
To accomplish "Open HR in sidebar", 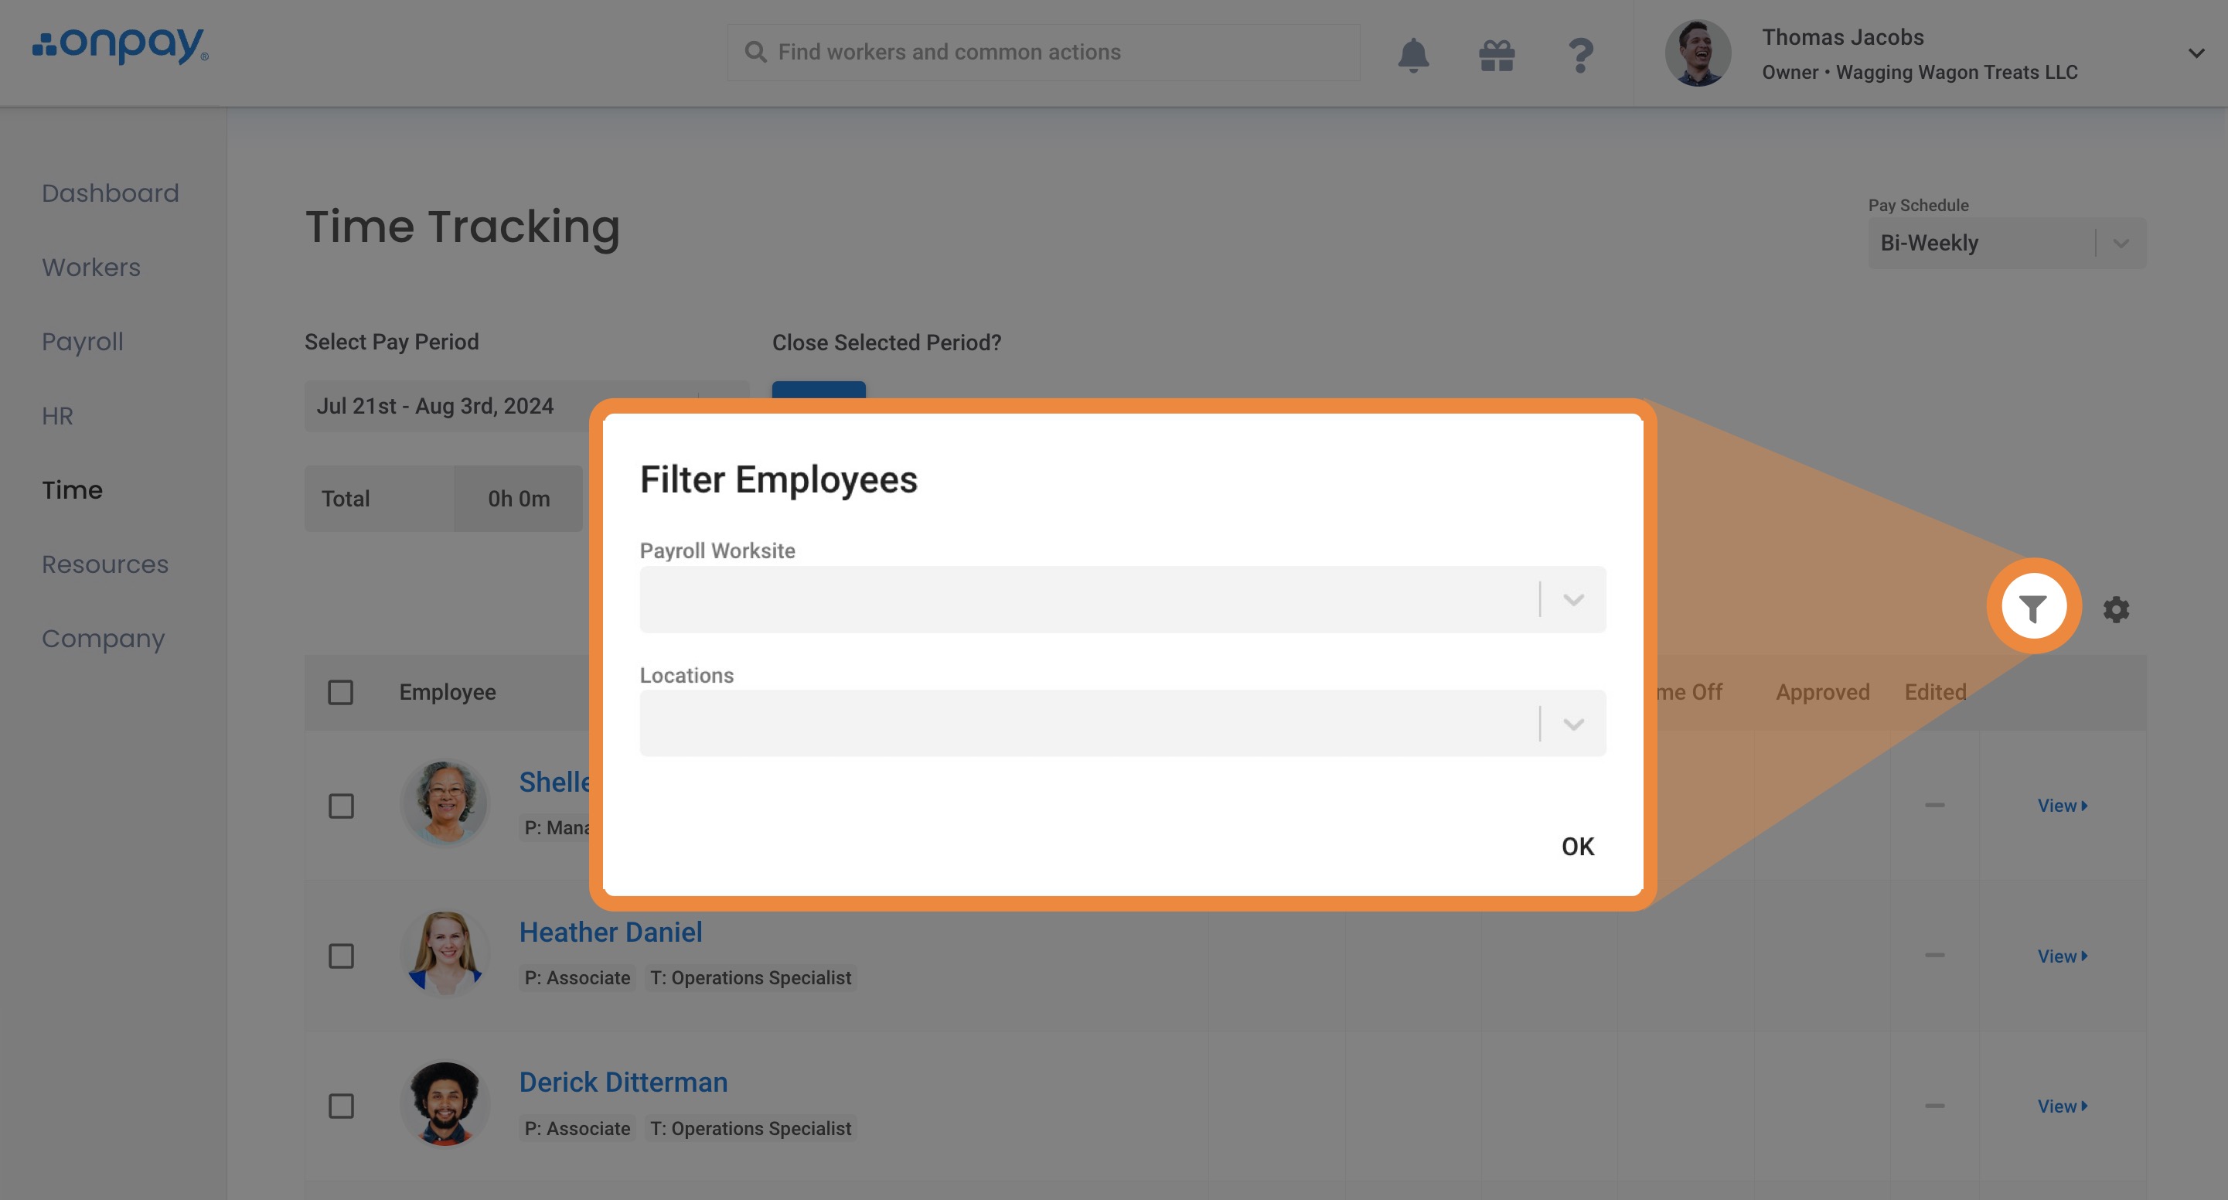I will pyautogui.click(x=58, y=416).
